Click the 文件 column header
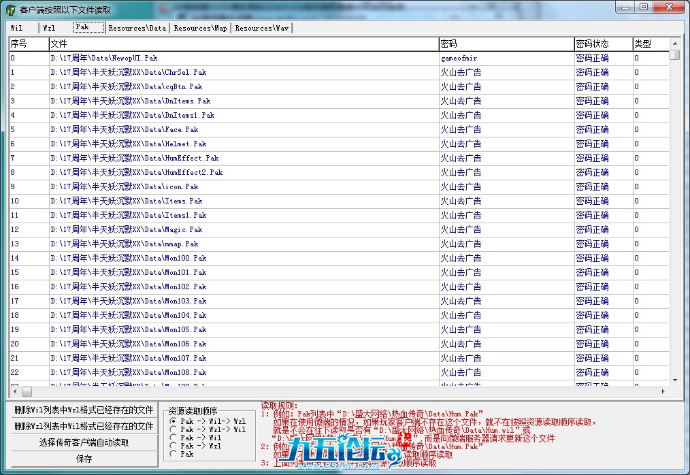 [x=244, y=44]
